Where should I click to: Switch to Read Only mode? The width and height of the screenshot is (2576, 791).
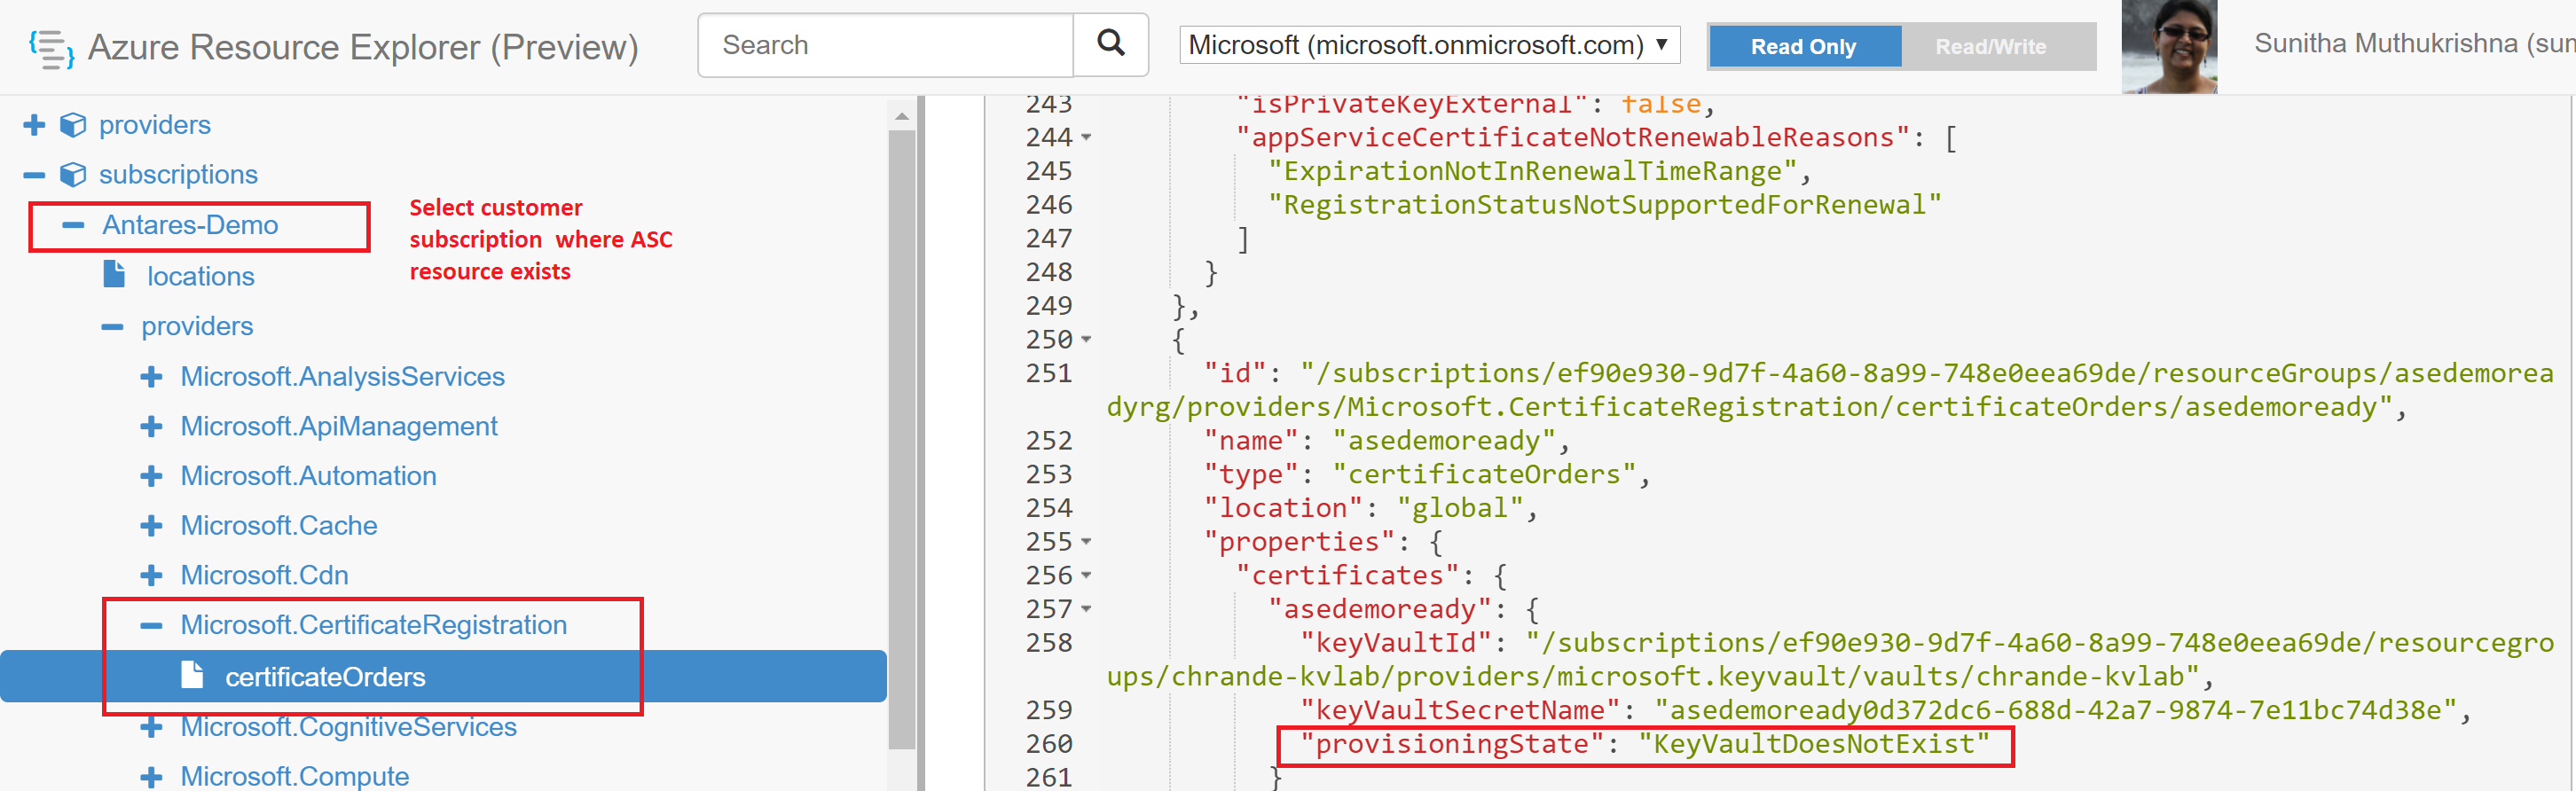click(x=1803, y=47)
